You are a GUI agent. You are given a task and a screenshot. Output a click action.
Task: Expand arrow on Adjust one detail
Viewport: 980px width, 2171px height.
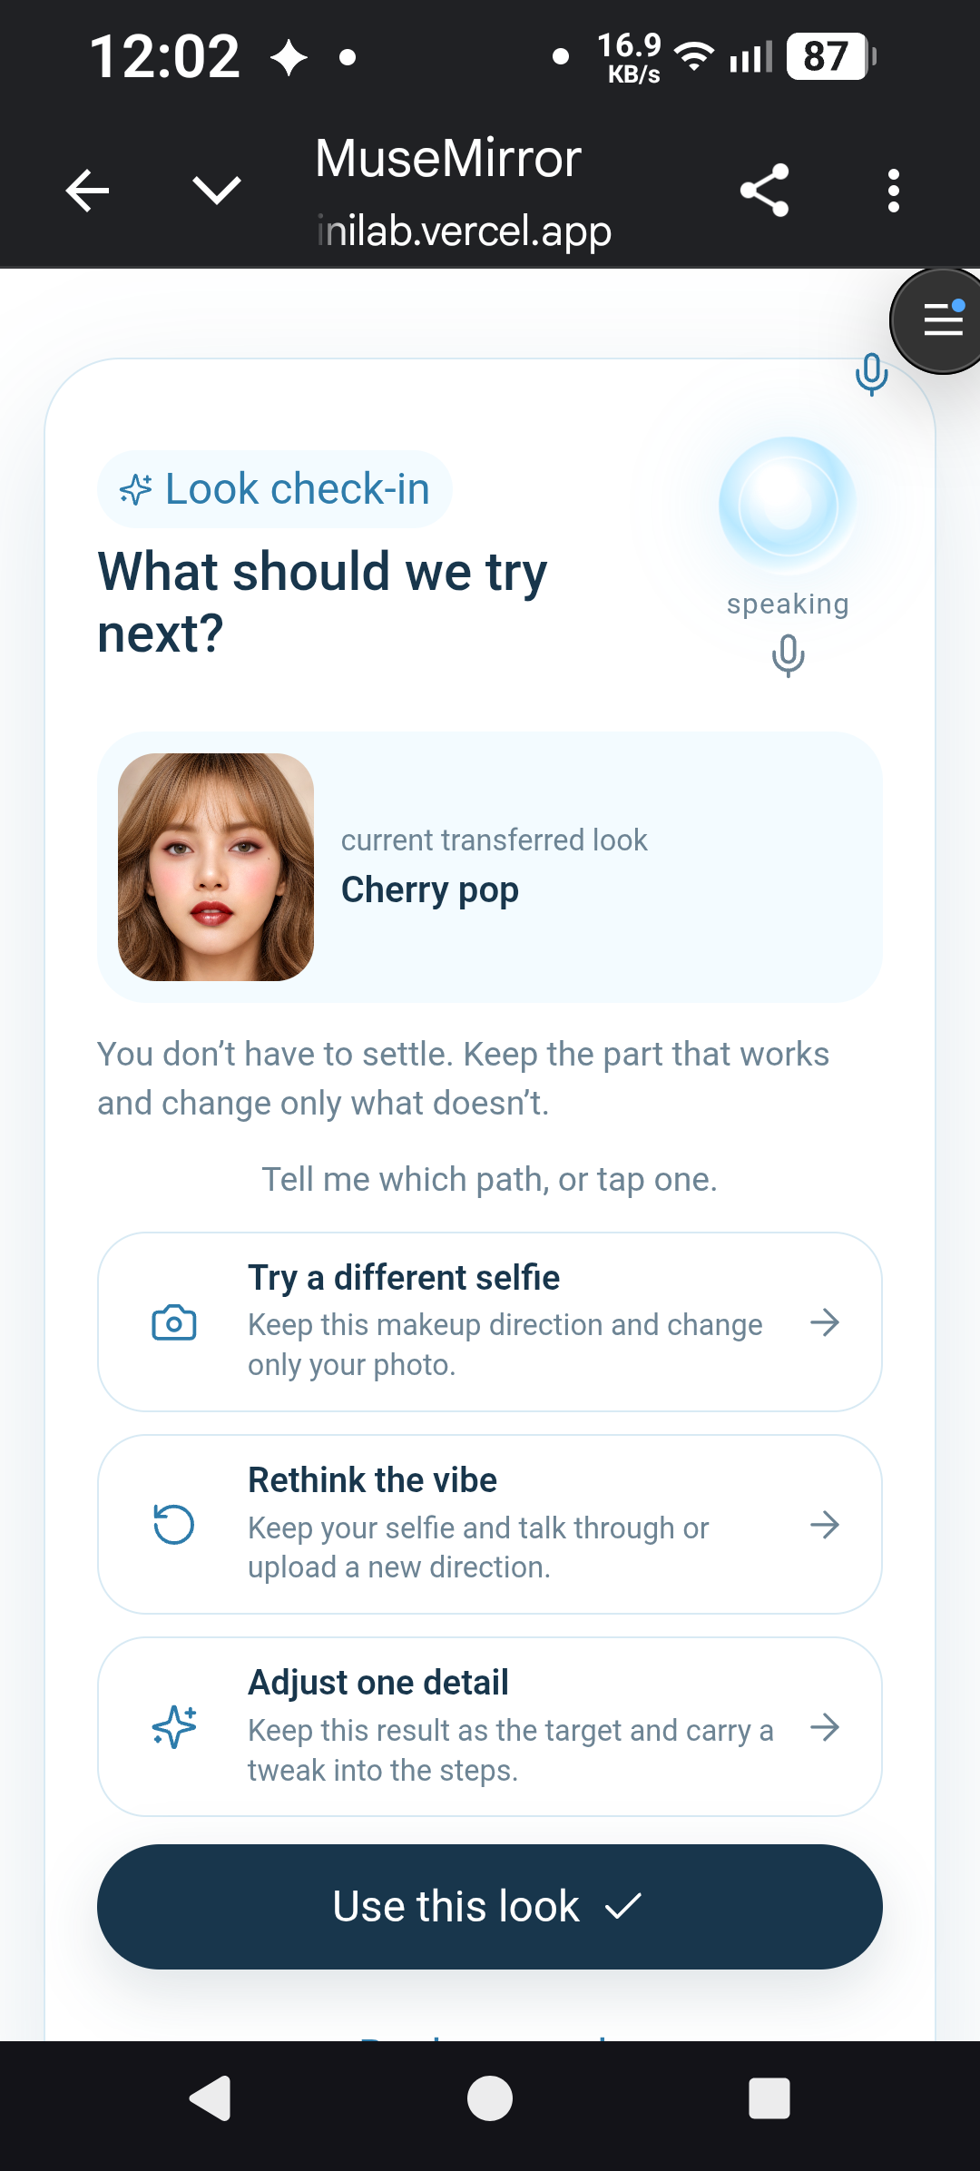(825, 1727)
